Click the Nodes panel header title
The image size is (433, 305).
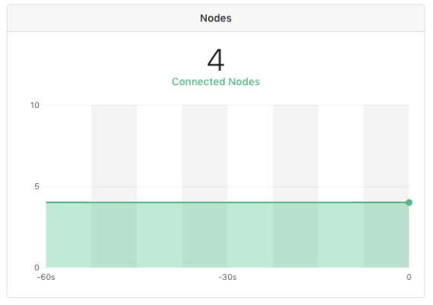click(216, 18)
